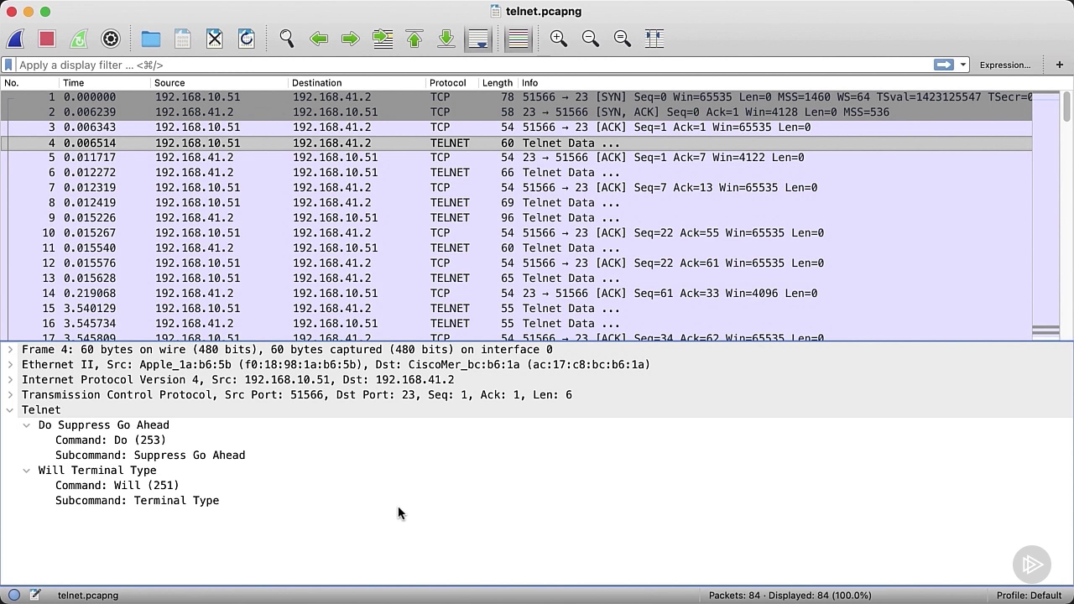Stop capturing packets with the red square icon
The width and height of the screenshot is (1074, 604).
click(47, 39)
